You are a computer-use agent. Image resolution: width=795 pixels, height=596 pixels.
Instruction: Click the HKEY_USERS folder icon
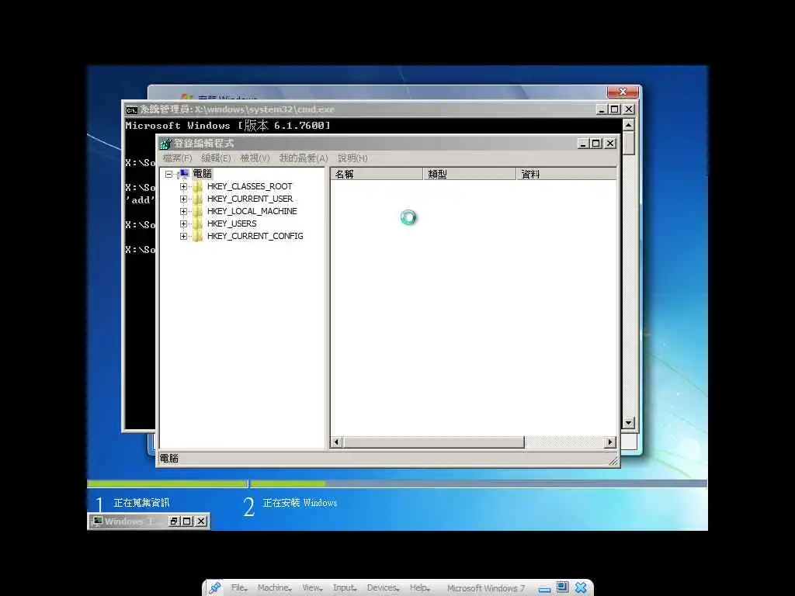[198, 223]
